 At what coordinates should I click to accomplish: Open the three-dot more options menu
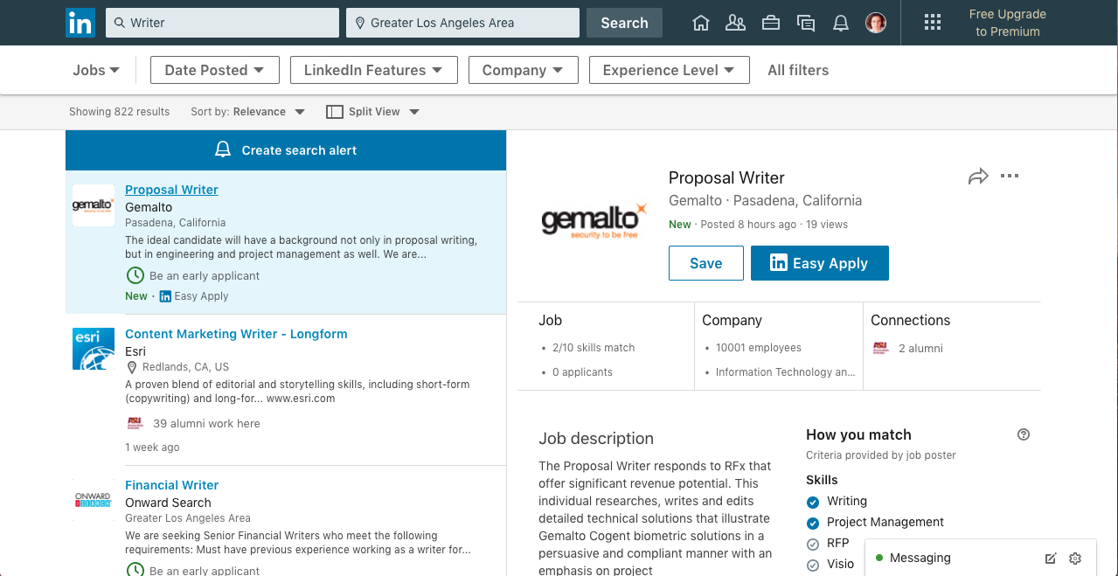click(x=1010, y=177)
